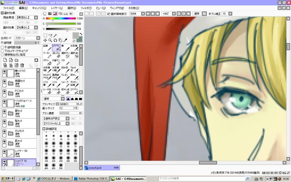Expand the 詳細設定 advanced settings section
The image size is (291, 182).
click(44, 129)
